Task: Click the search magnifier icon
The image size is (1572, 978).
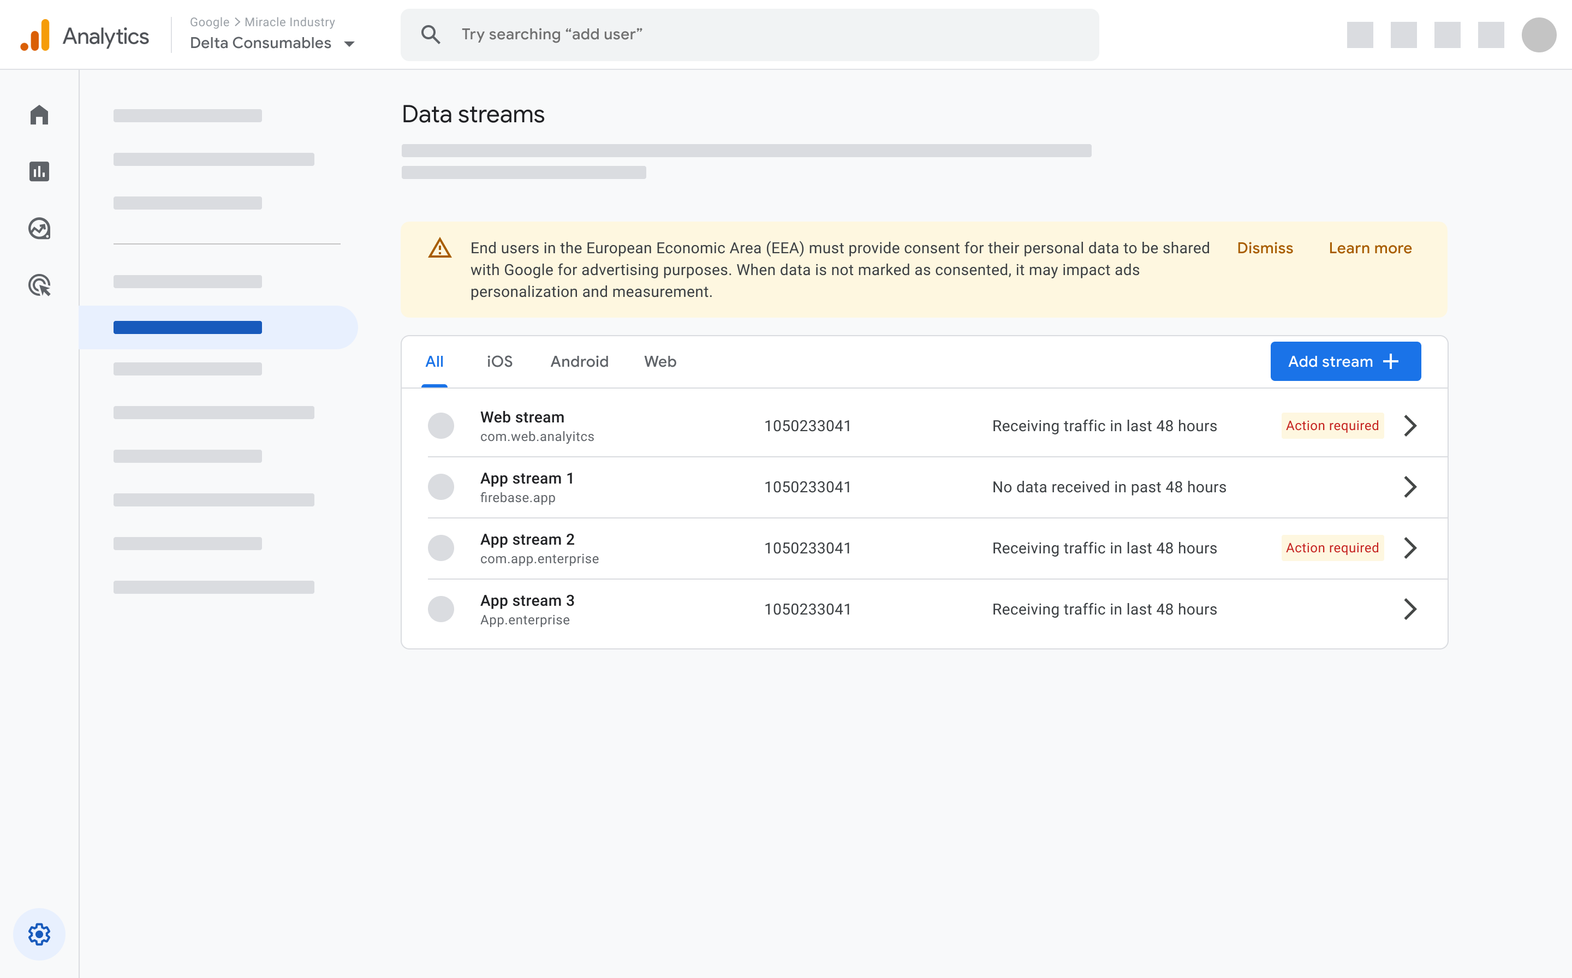Action: pyautogui.click(x=433, y=35)
